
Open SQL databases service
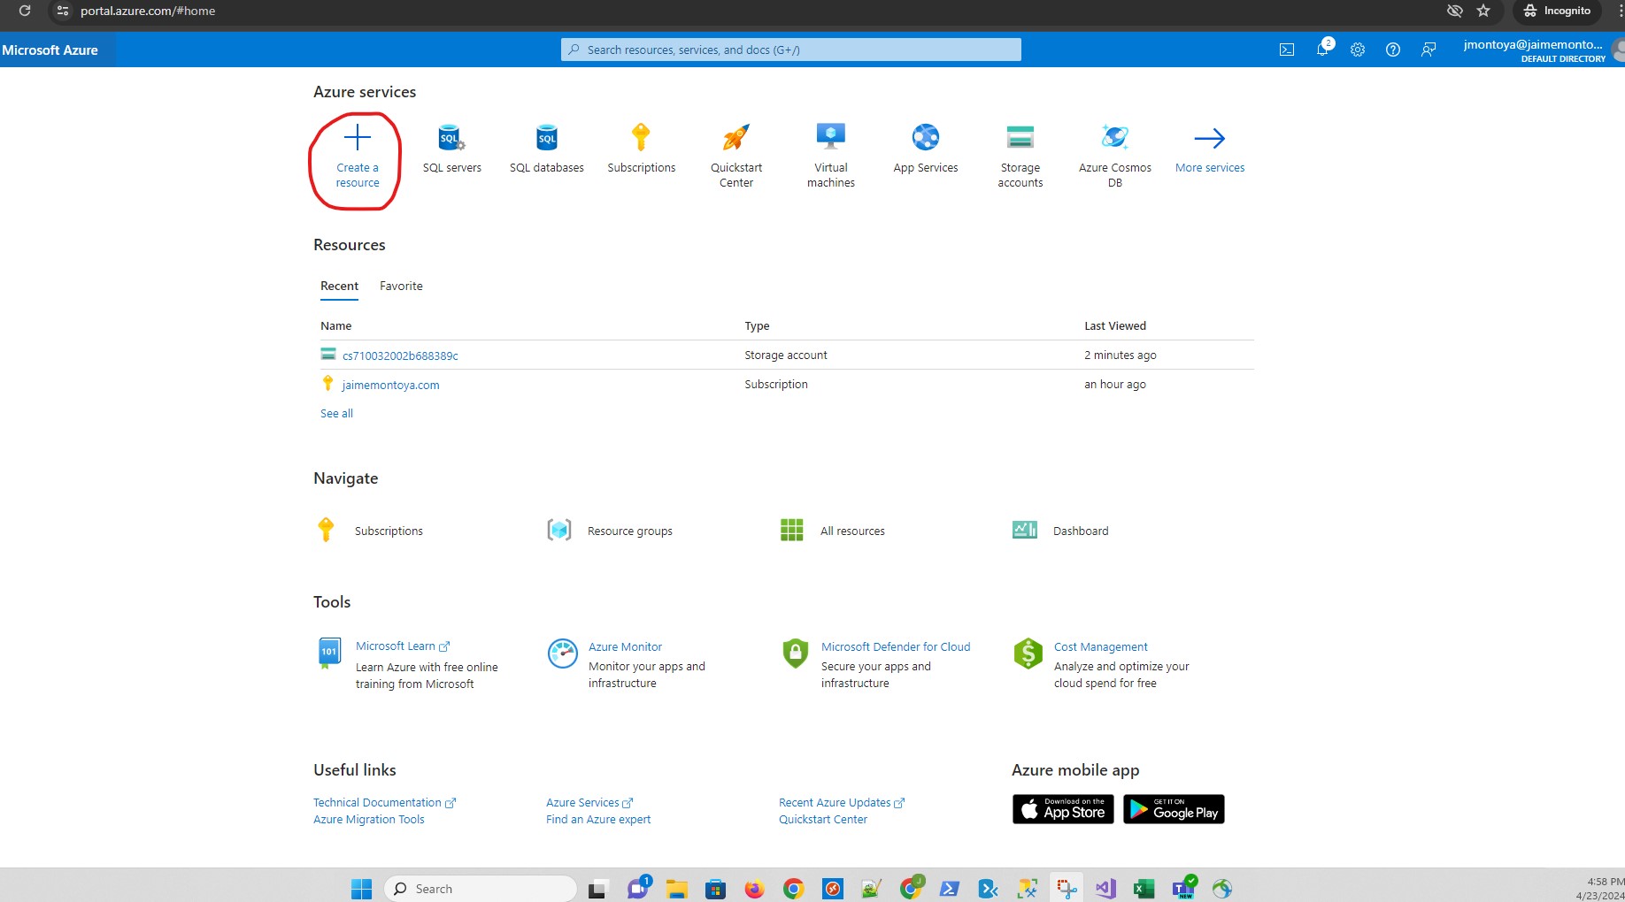(x=546, y=149)
